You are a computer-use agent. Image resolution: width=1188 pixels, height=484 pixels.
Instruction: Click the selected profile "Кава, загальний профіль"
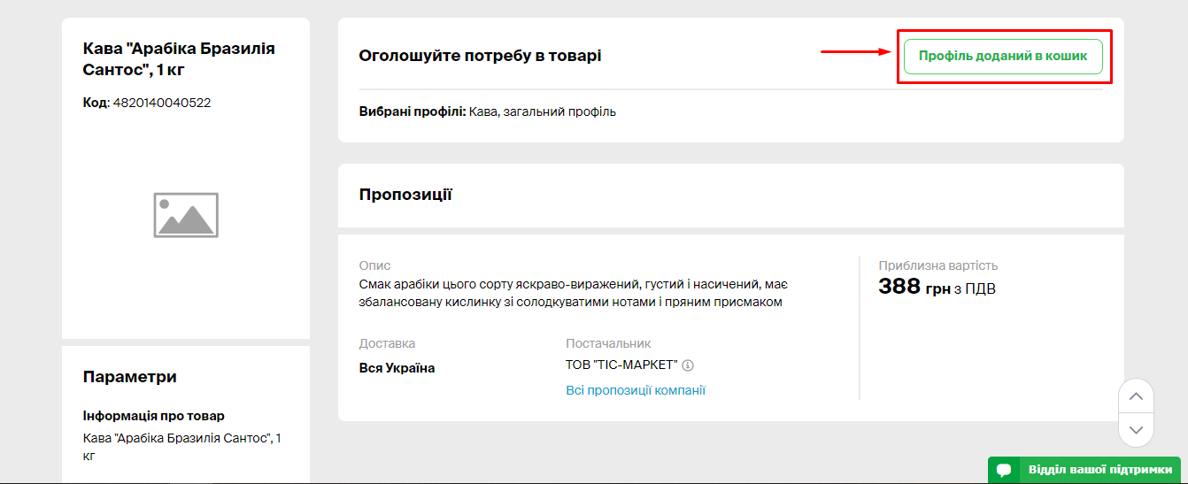pos(542,112)
